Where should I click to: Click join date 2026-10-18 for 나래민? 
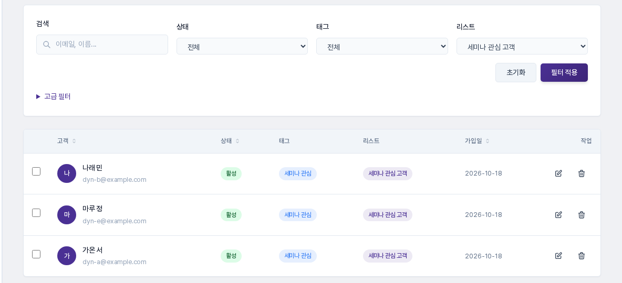pyautogui.click(x=483, y=173)
